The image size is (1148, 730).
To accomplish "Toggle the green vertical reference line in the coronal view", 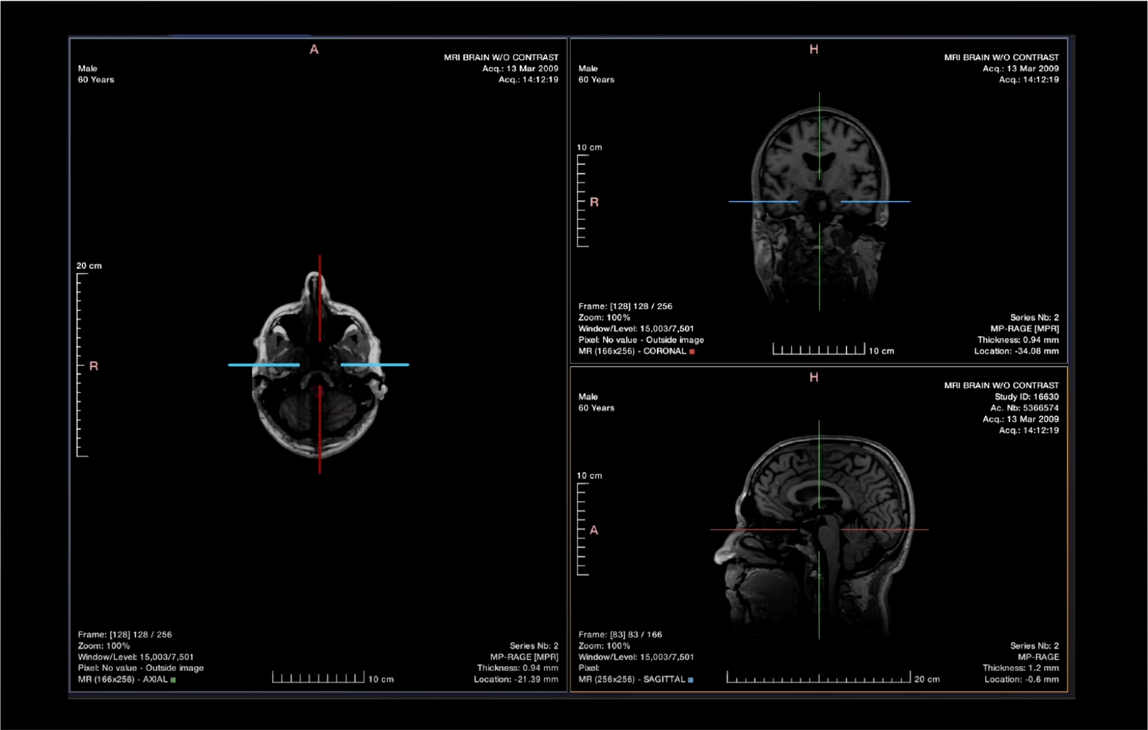I will (x=820, y=144).
